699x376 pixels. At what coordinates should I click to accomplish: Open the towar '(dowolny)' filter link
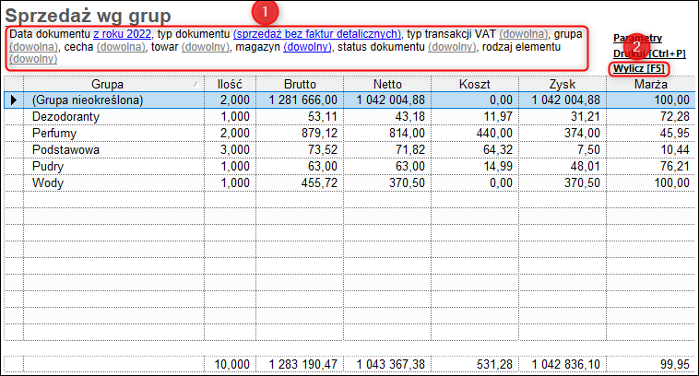tap(206, 47)
